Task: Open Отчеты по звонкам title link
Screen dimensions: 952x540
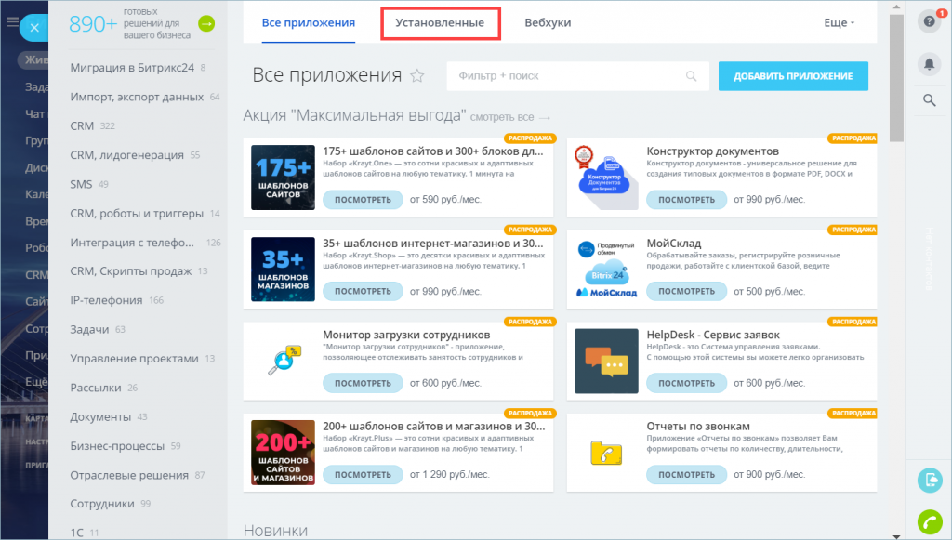Action: pos(697,426)
